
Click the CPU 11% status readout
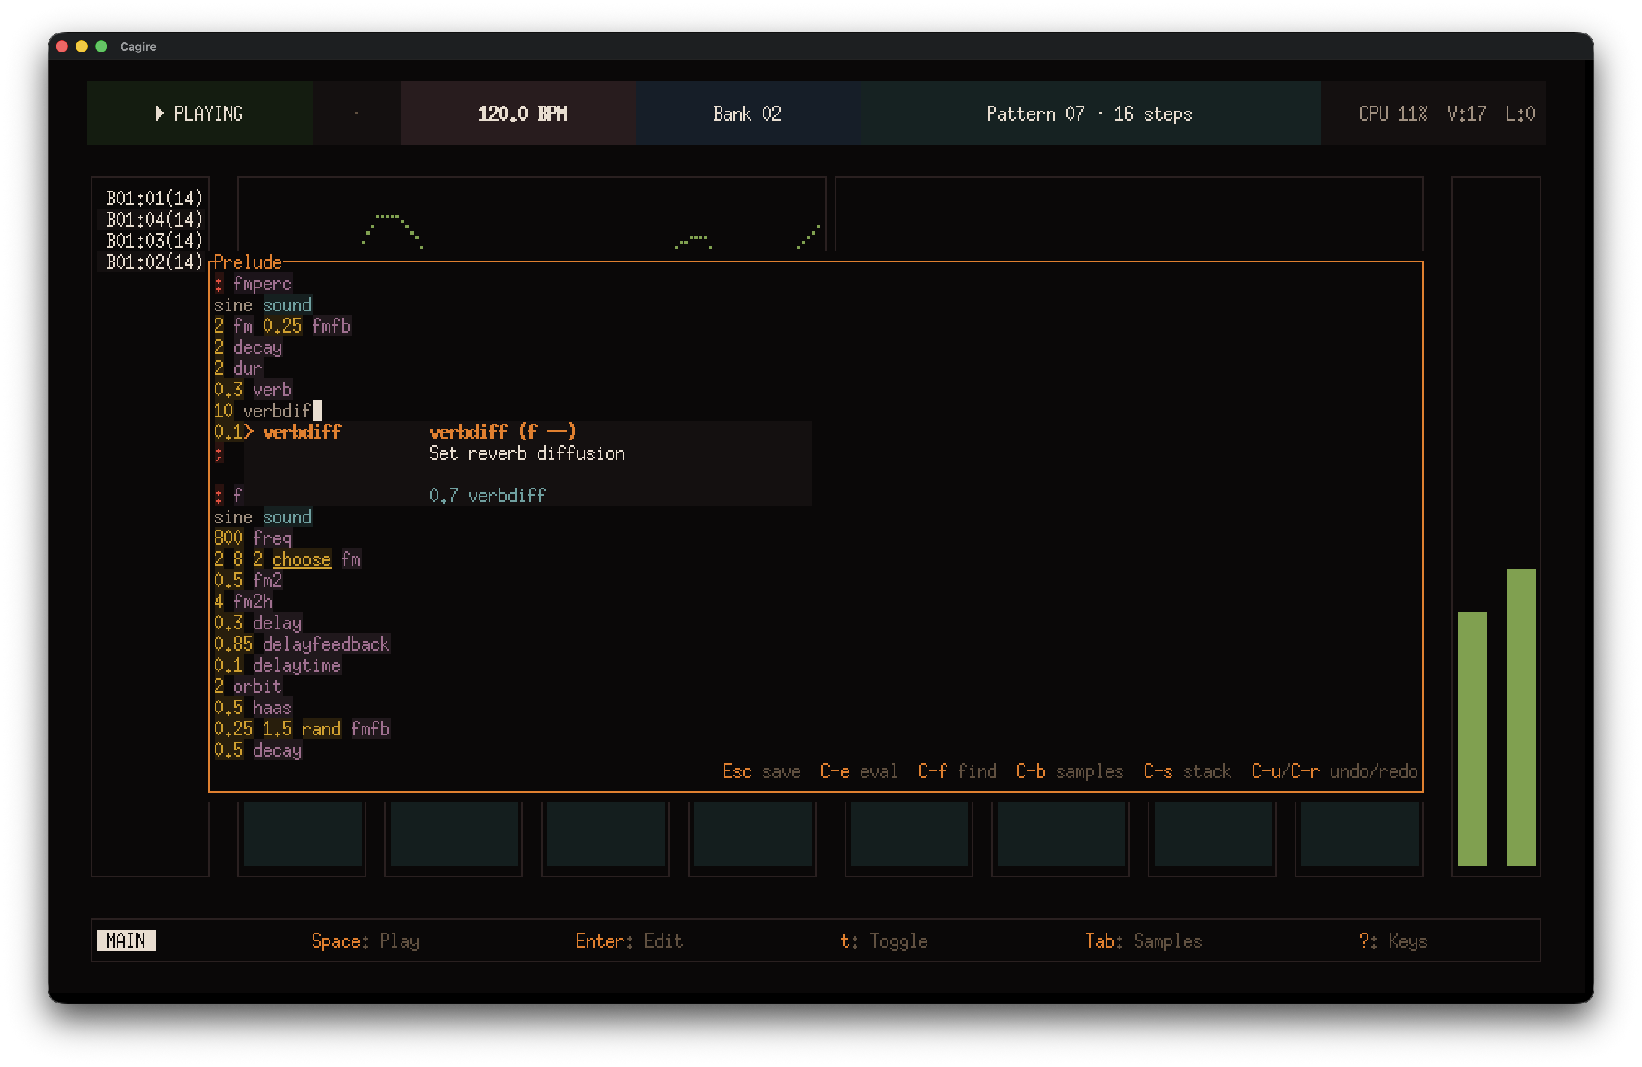point(1392,114)
